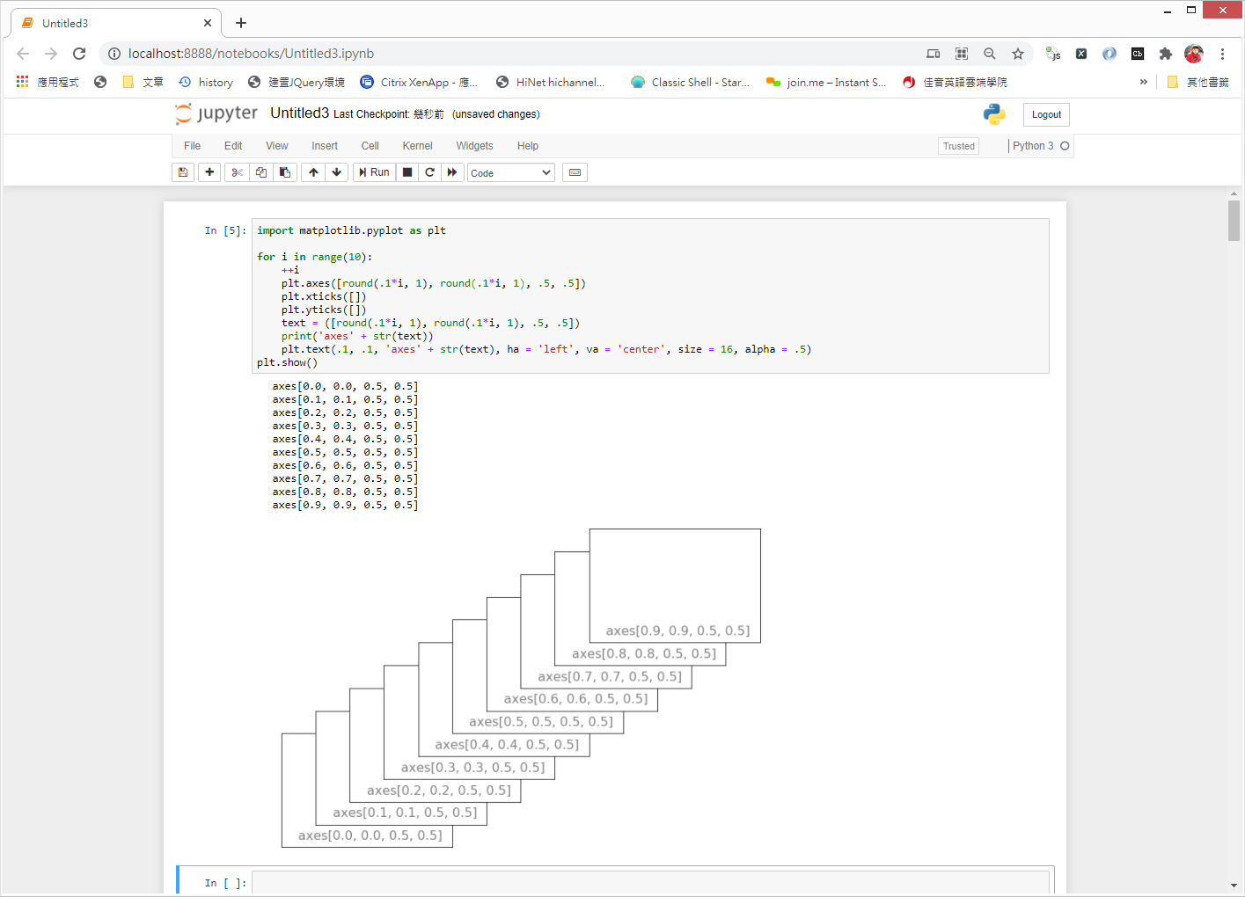1245x897 pixels.
Task: Click the Trusted notebook indicator
Action: pos(958,146)
